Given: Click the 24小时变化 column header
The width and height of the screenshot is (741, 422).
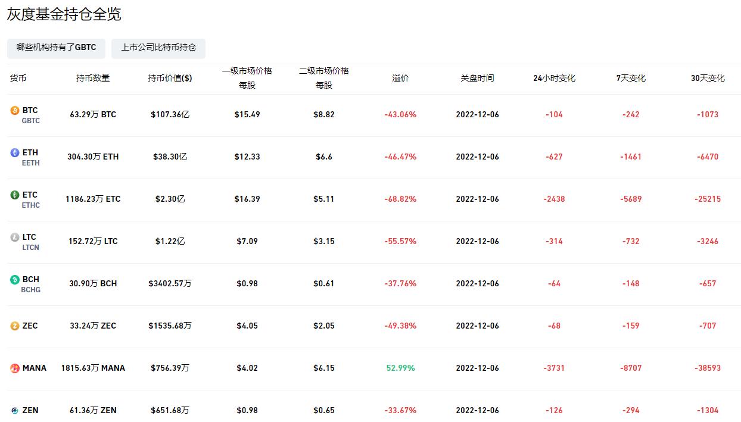Looking at the screenshot, I should coord(554,78).
